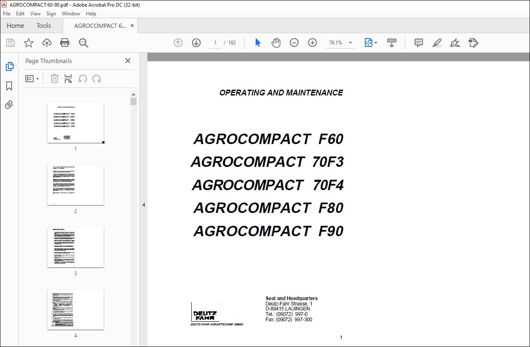Screen dimensions: 530x347
Task: Open the View menu
Action: [x=35, y=14]
